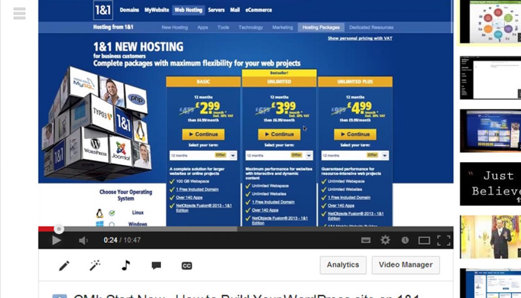
Task: Open the pencil edit info icon
Action: (64, 266)
